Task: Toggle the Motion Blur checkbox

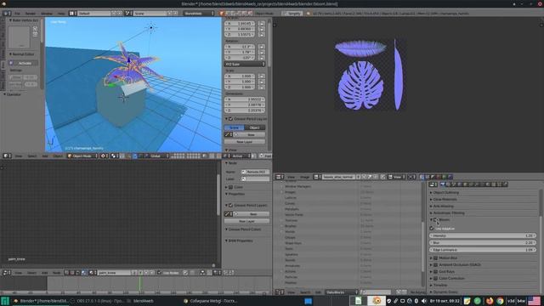Action: click(436, 258)
